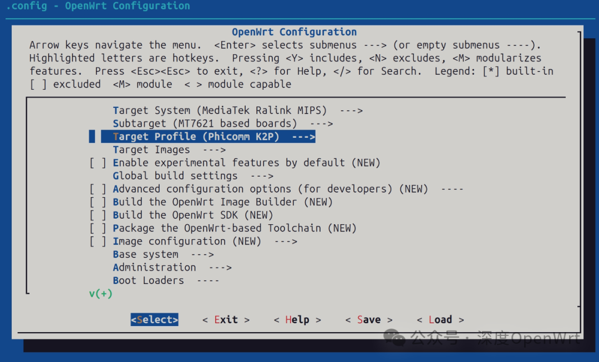Enable Build the OpenWrt Image Builder checkbox
The image size is (599, 362).
click(x=98, y=202)
